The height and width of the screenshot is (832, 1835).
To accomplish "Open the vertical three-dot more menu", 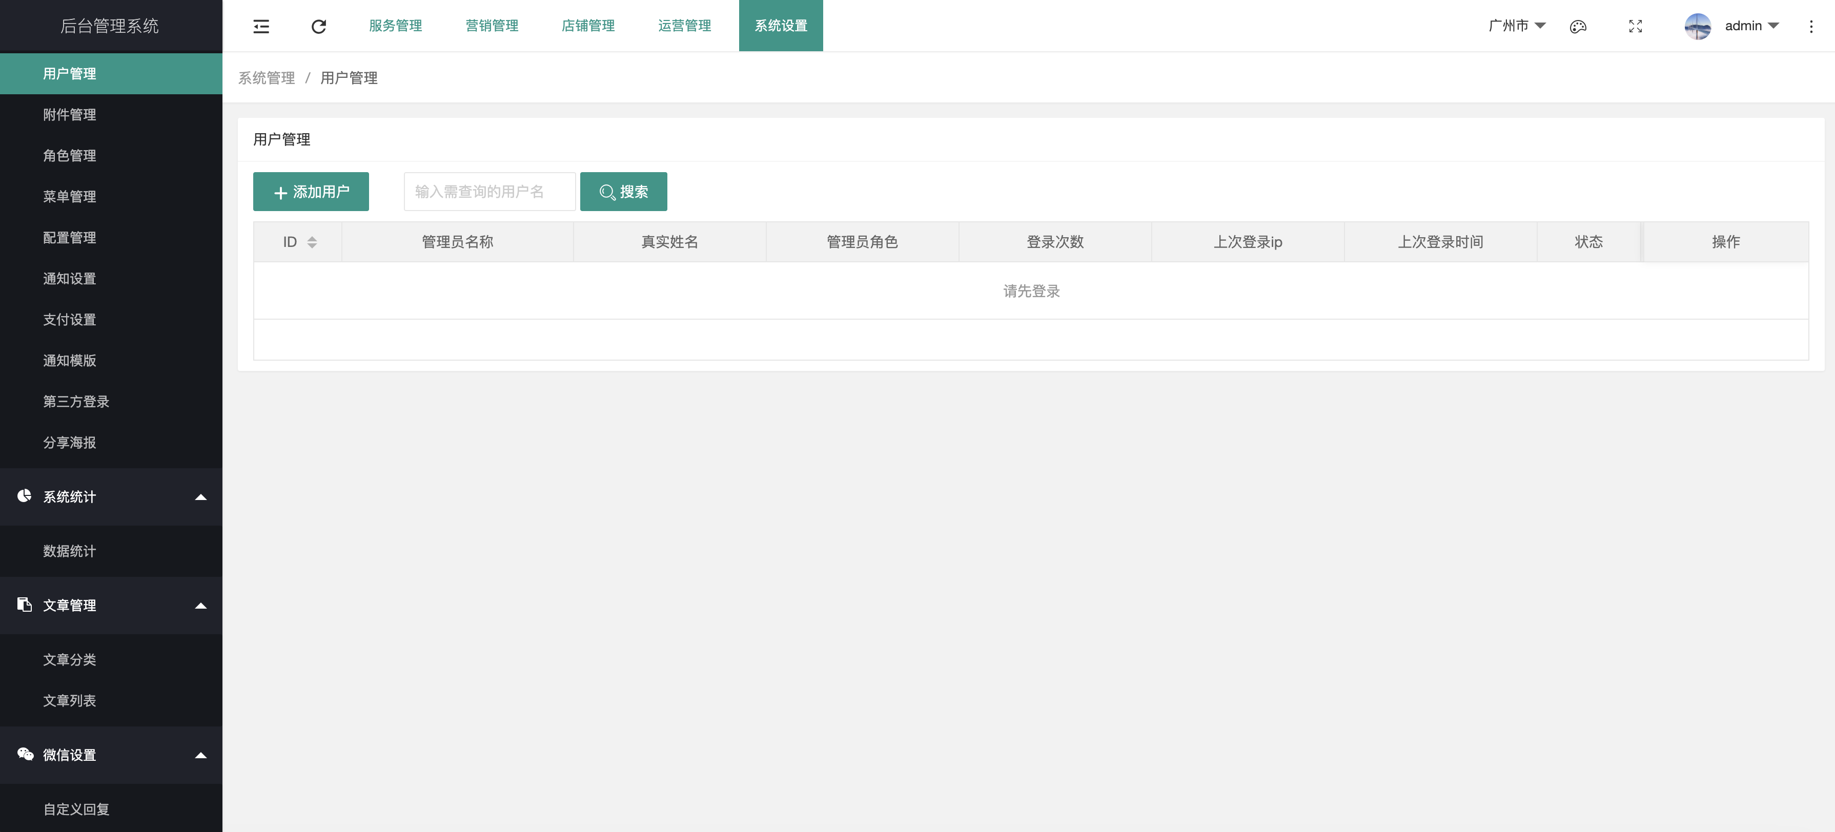I will pyautogui.click(x=1811, y=26).
